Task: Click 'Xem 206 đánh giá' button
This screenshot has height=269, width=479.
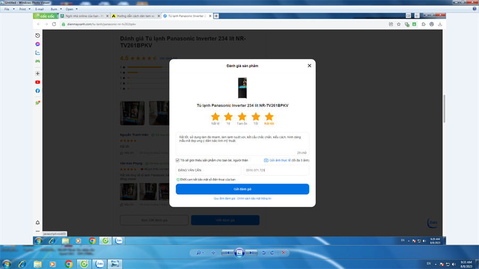Action: [x=154, y=220]
